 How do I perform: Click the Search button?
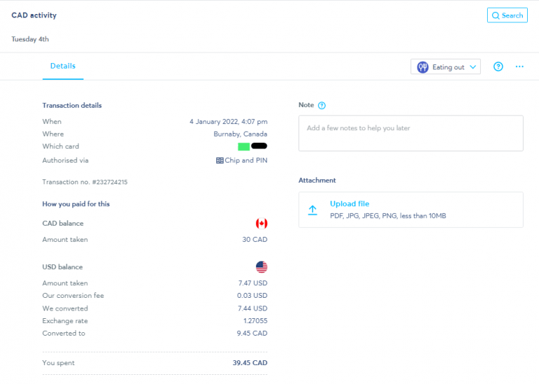tap(507, 15)
